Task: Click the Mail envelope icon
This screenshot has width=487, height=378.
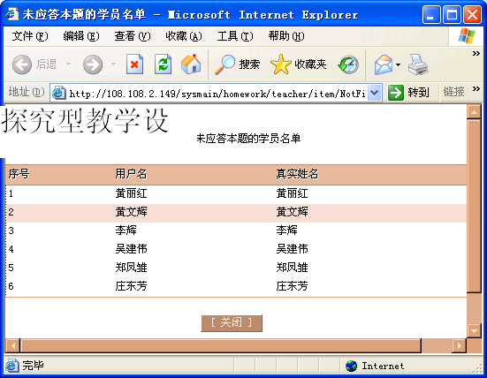Action: (x=384, y=64)
